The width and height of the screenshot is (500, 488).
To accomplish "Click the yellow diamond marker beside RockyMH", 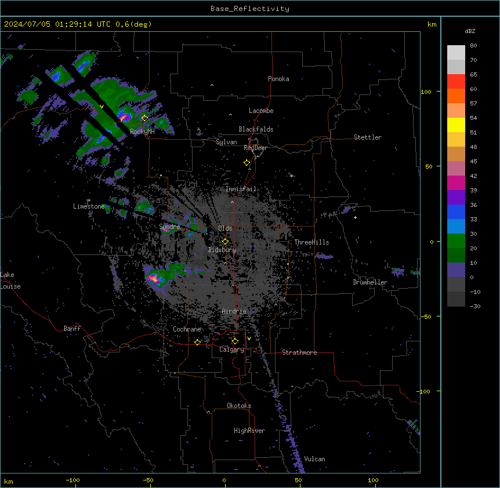I will click(144, 118).
